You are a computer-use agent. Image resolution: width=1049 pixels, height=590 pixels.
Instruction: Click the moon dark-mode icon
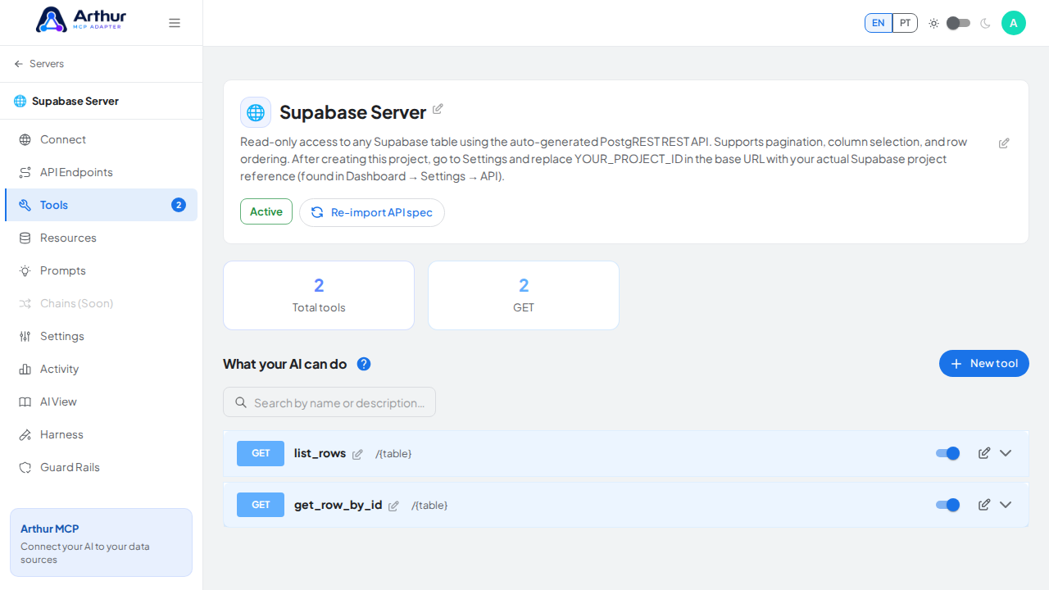pyautogui.click(x=985, y=23)
